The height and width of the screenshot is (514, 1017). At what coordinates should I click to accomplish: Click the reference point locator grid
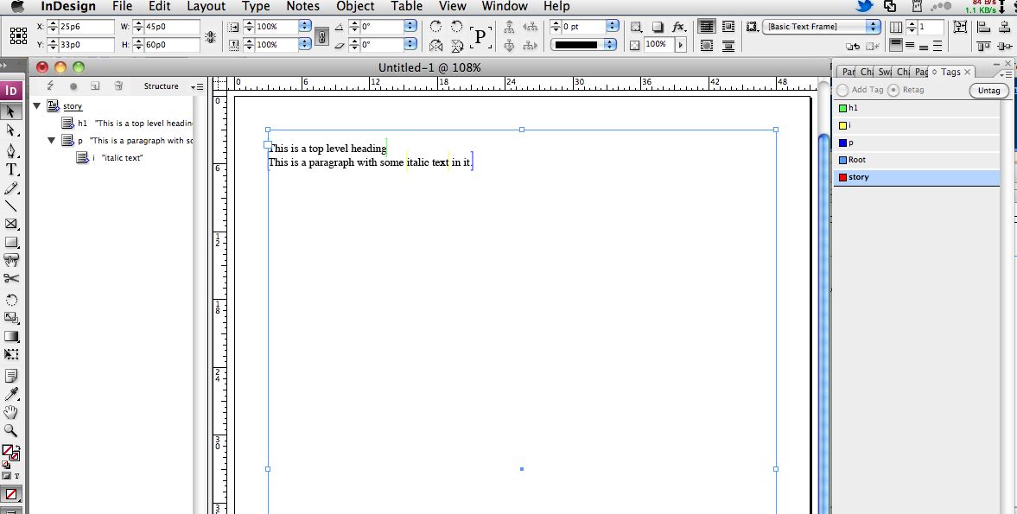click(x=18, y=35)
